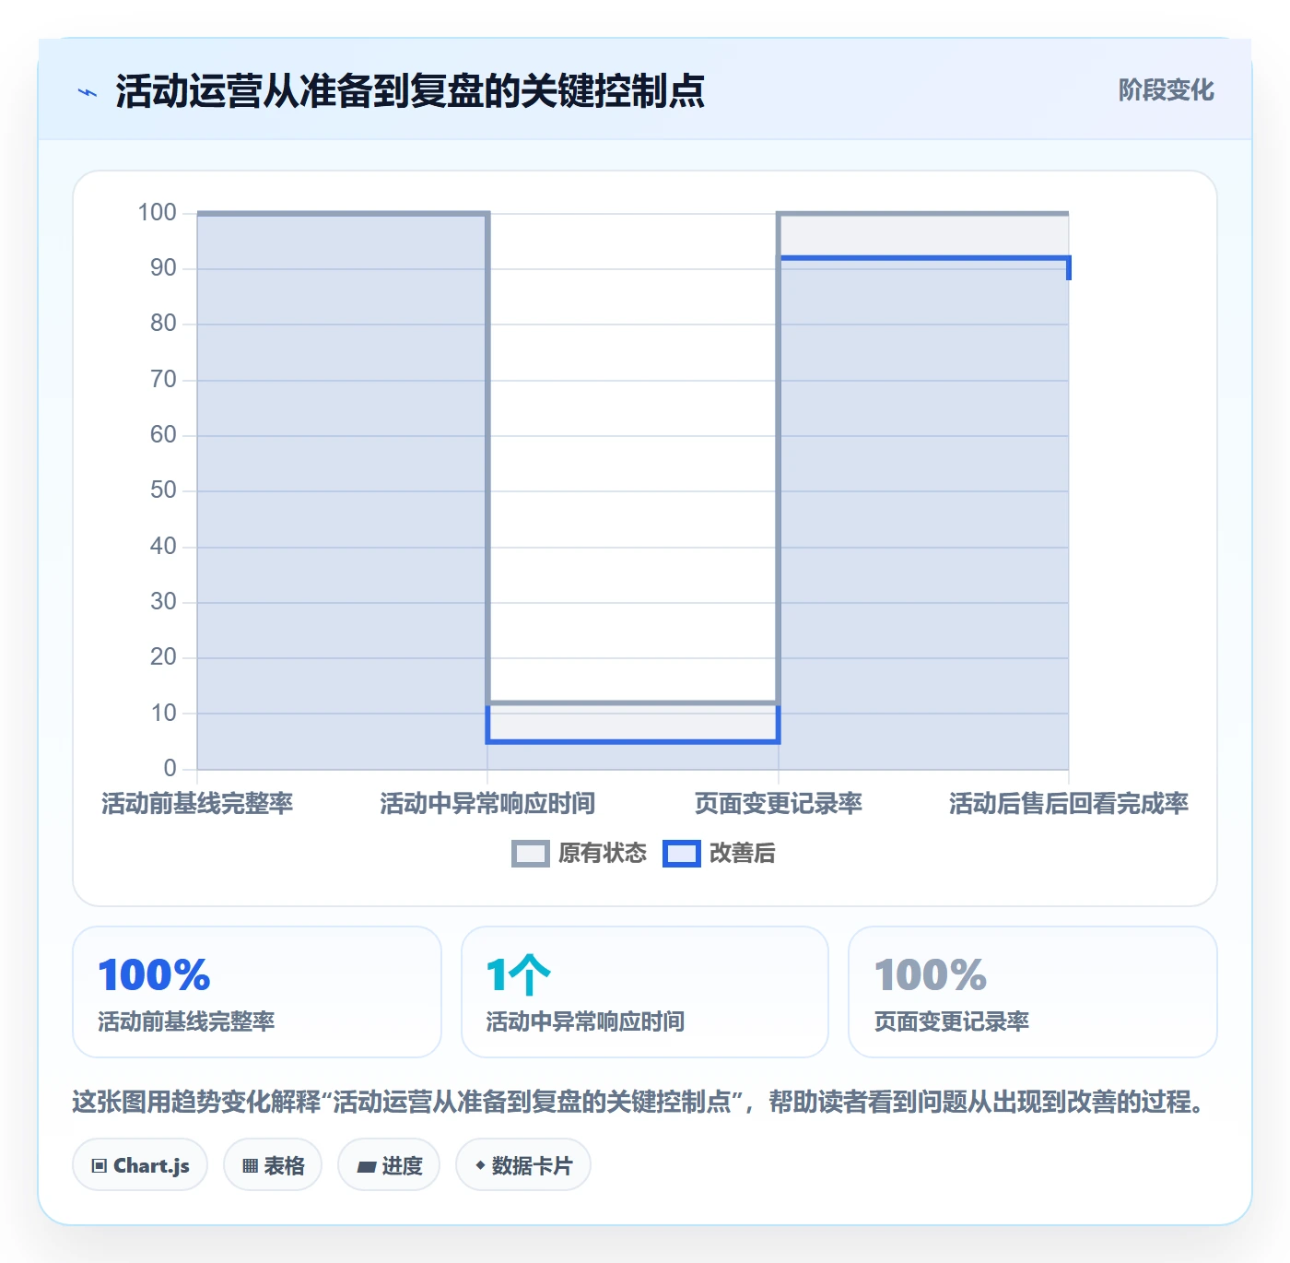Click the y-axis tick value 10
Image resolution: width=1290 pixels, height=1263 pixels.
(x=163, y=713)
